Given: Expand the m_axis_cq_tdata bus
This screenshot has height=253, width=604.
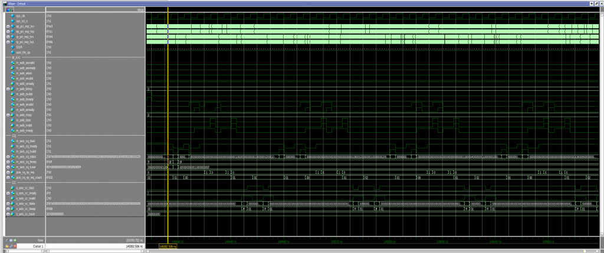Looking at the screenshot, I should tap(7, 156).
